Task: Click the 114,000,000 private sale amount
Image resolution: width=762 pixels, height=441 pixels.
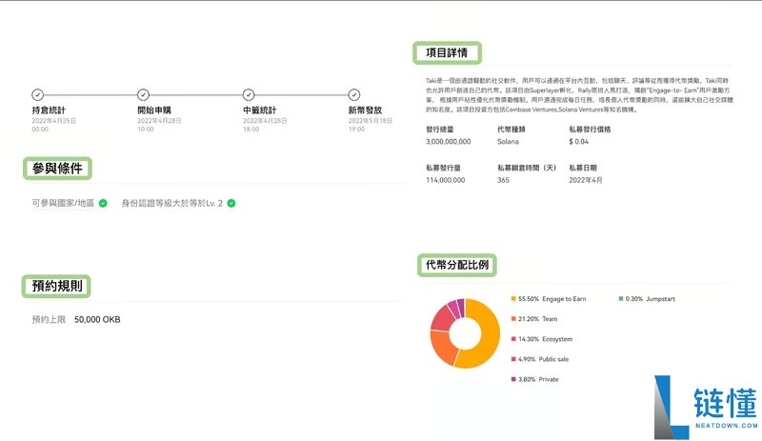Action: point(445,180)
